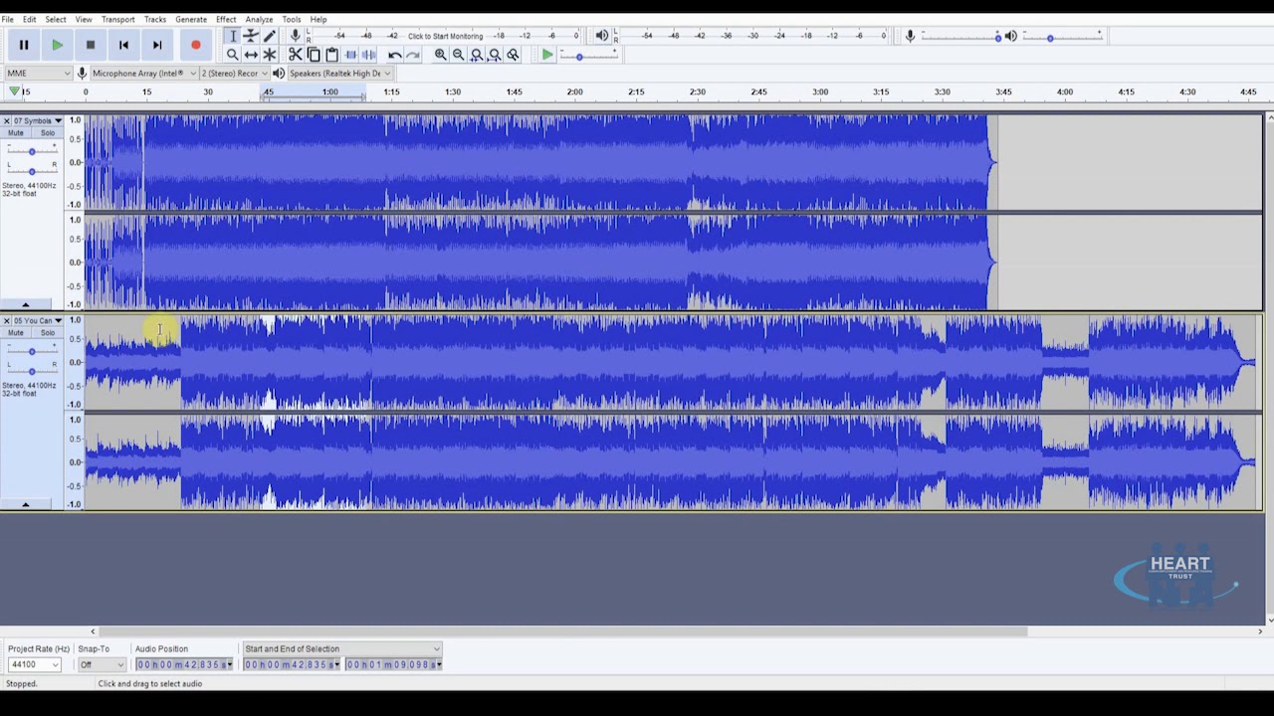Open the Effect menu
This screenshot has height=716, width=1274.
click(226, 19)
